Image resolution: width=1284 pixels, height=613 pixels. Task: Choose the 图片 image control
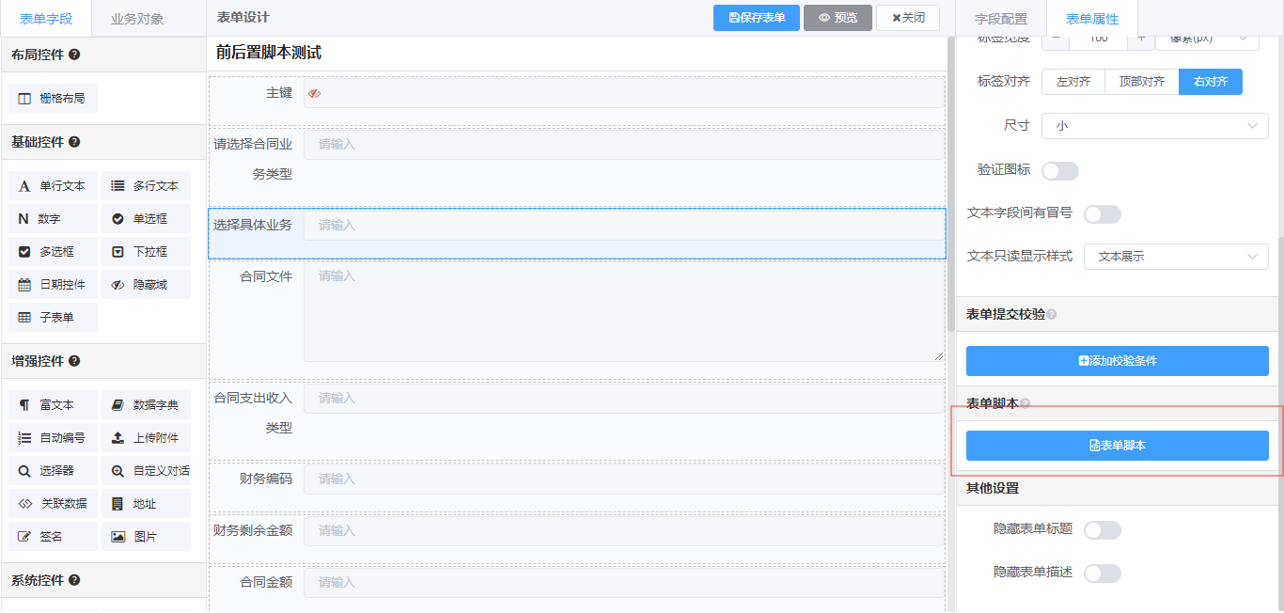point(146,536)
